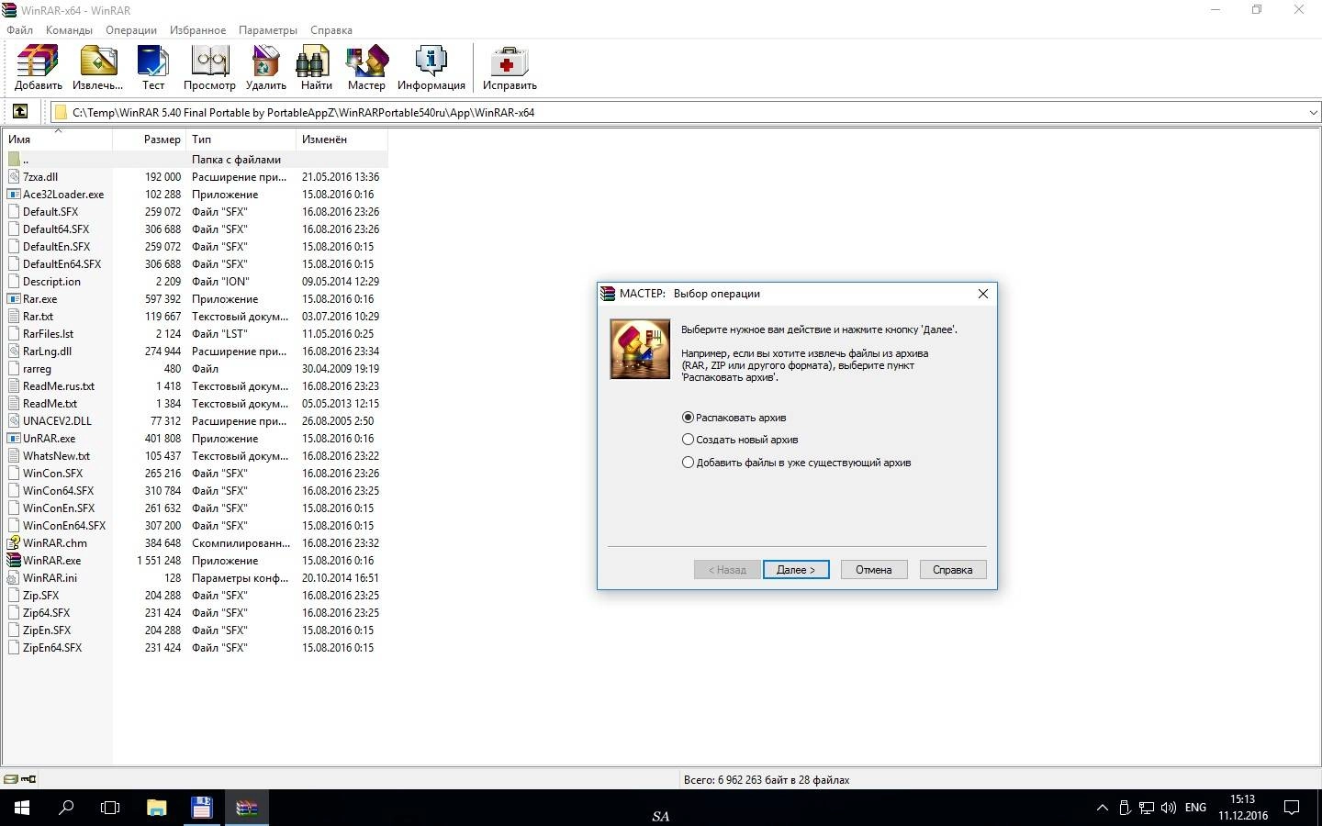Expand the address path dropdown
The image size is (1322, 826).
tap(1312, 112)
